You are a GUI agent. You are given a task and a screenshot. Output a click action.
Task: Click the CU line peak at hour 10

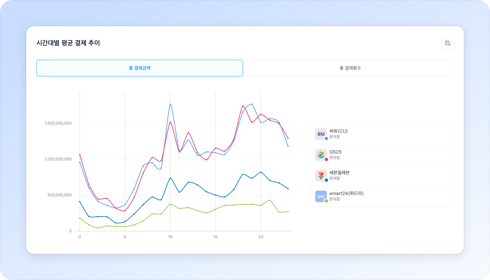(170, 104)
